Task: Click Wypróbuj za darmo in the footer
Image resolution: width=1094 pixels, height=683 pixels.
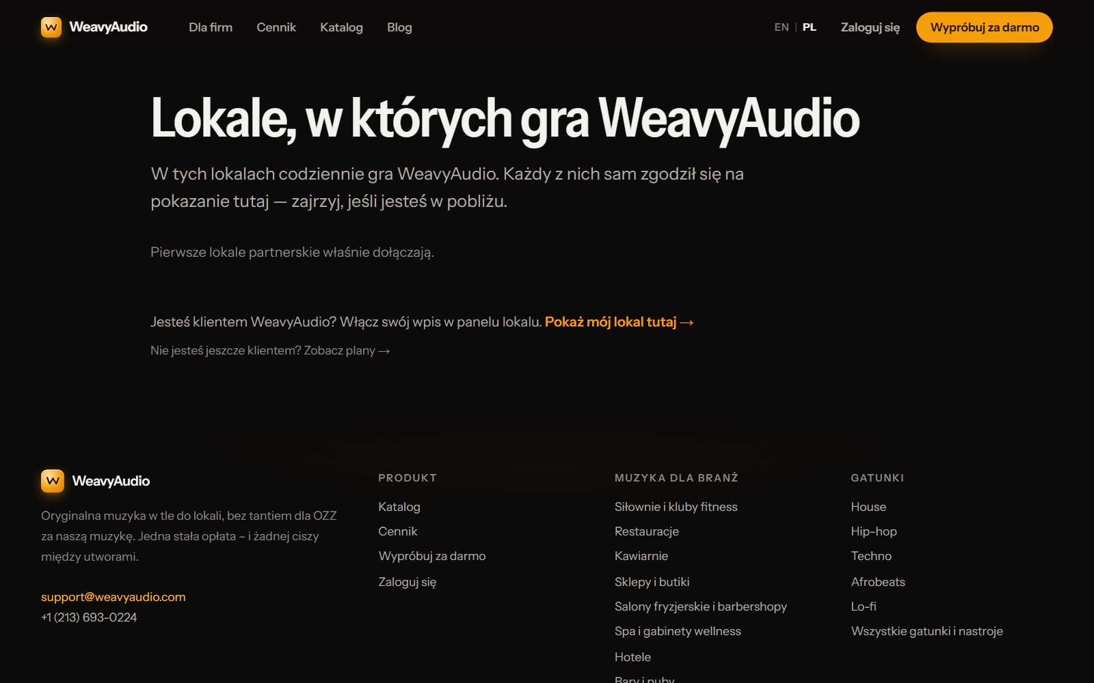Action: [x=432, y=556]
